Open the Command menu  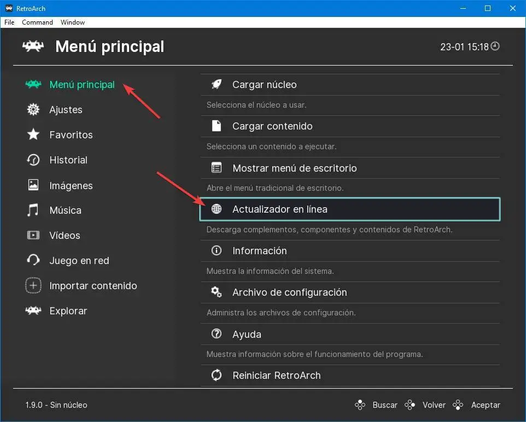(37, 22)
